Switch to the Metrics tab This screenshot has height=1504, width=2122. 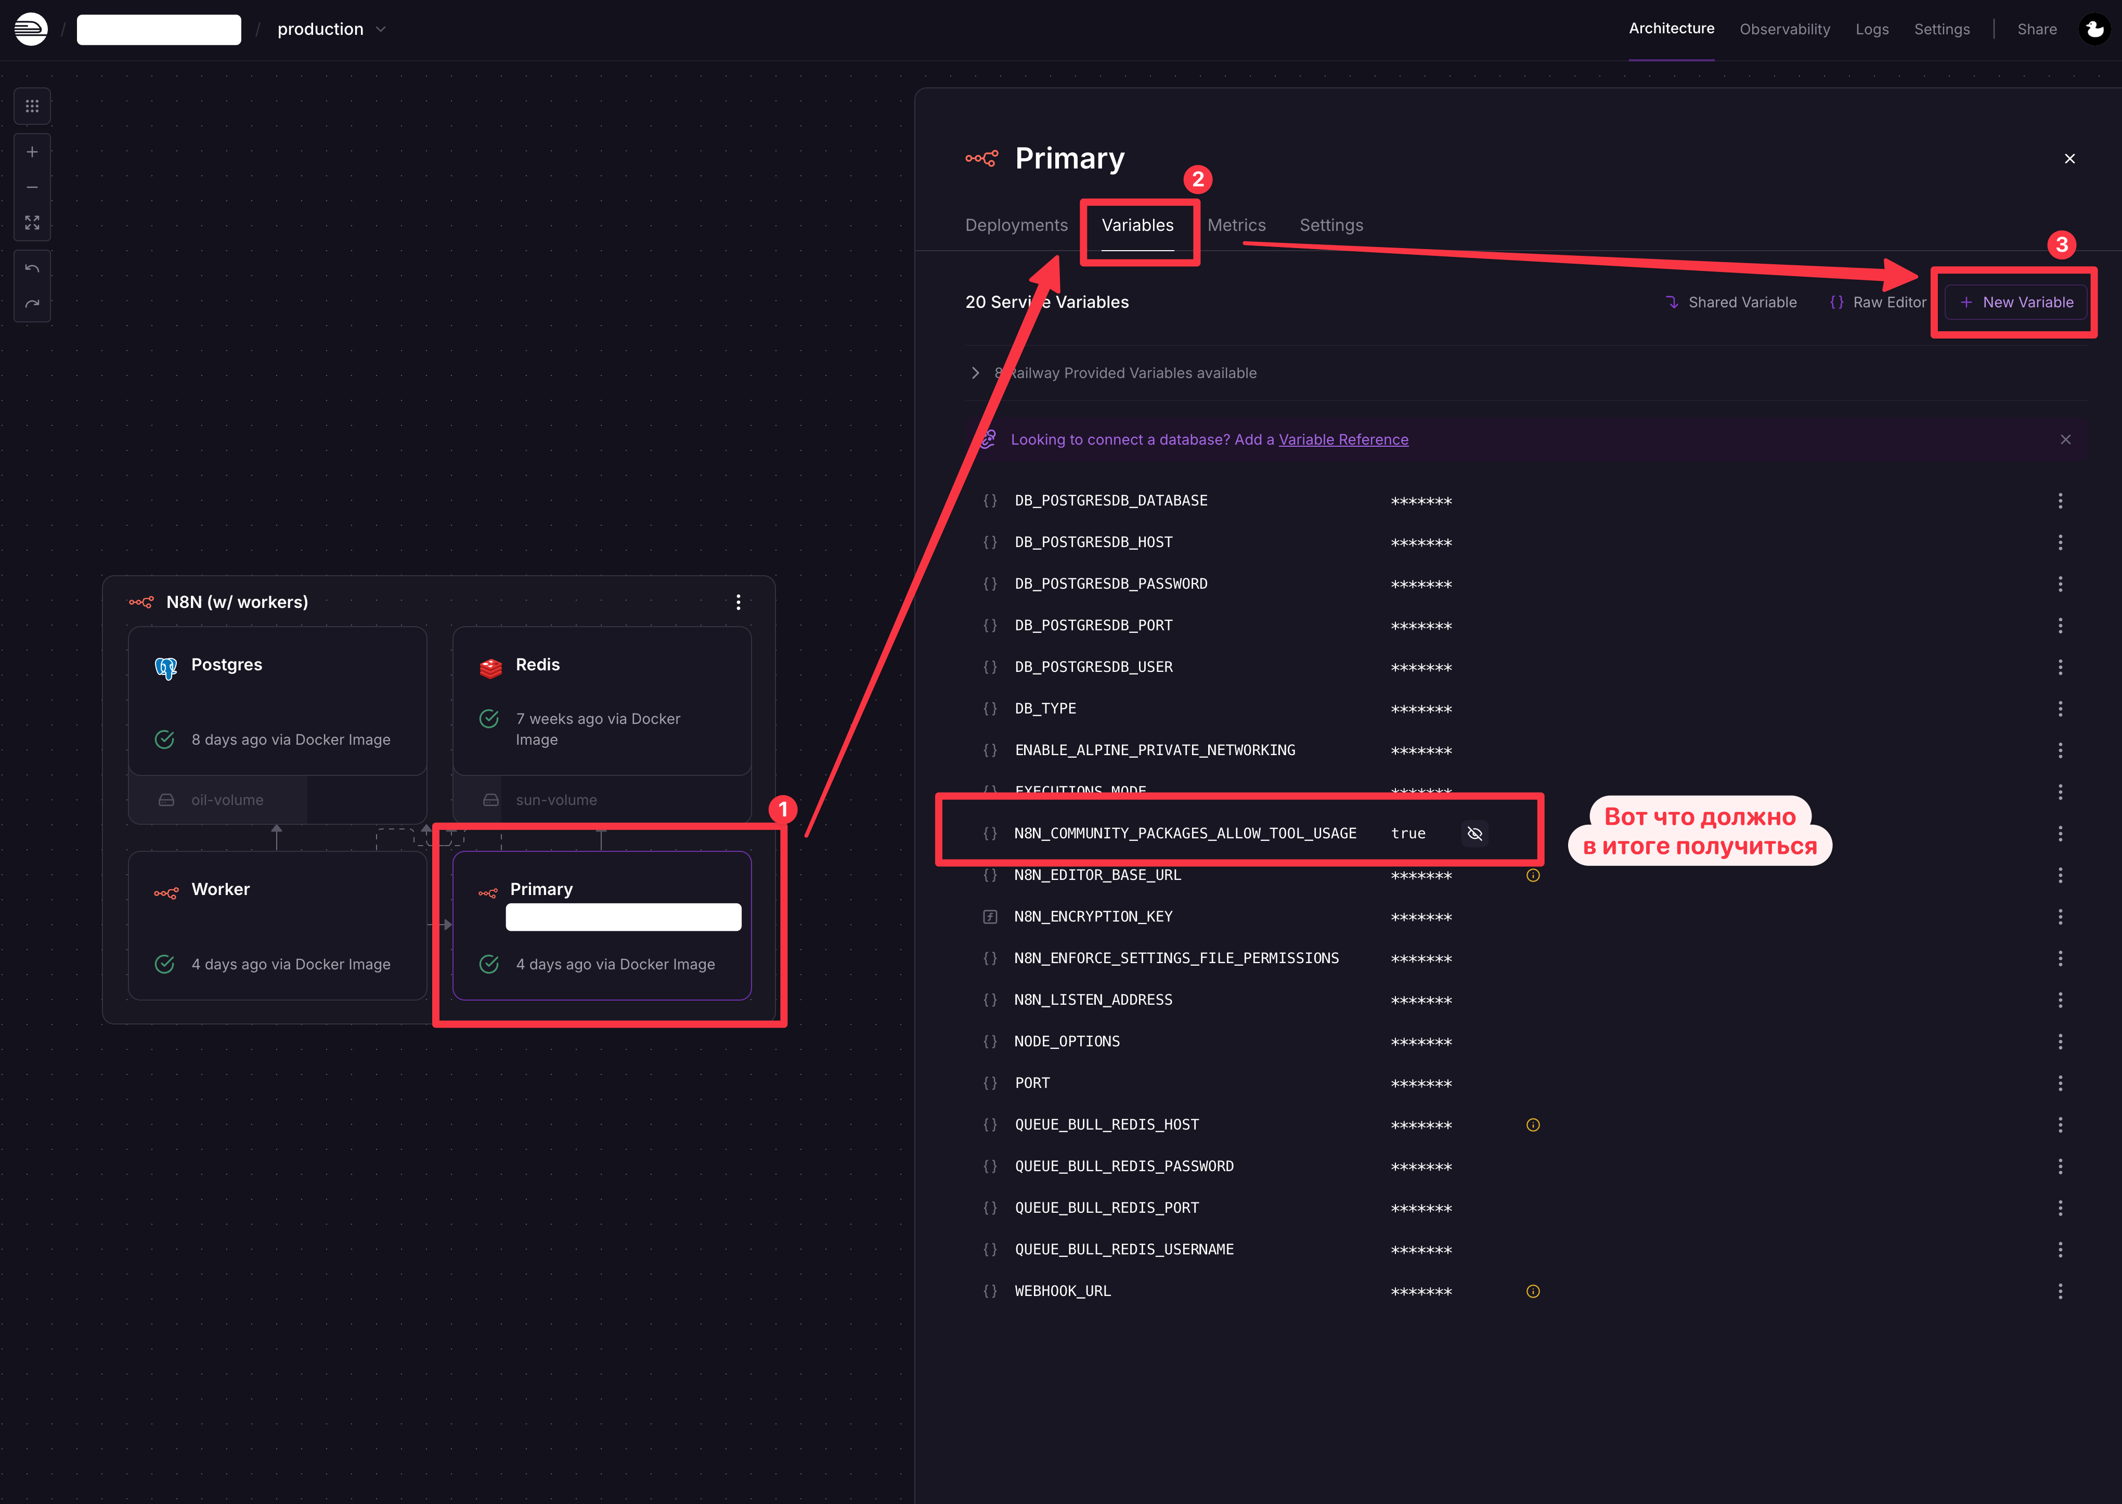click(1236, 225)
